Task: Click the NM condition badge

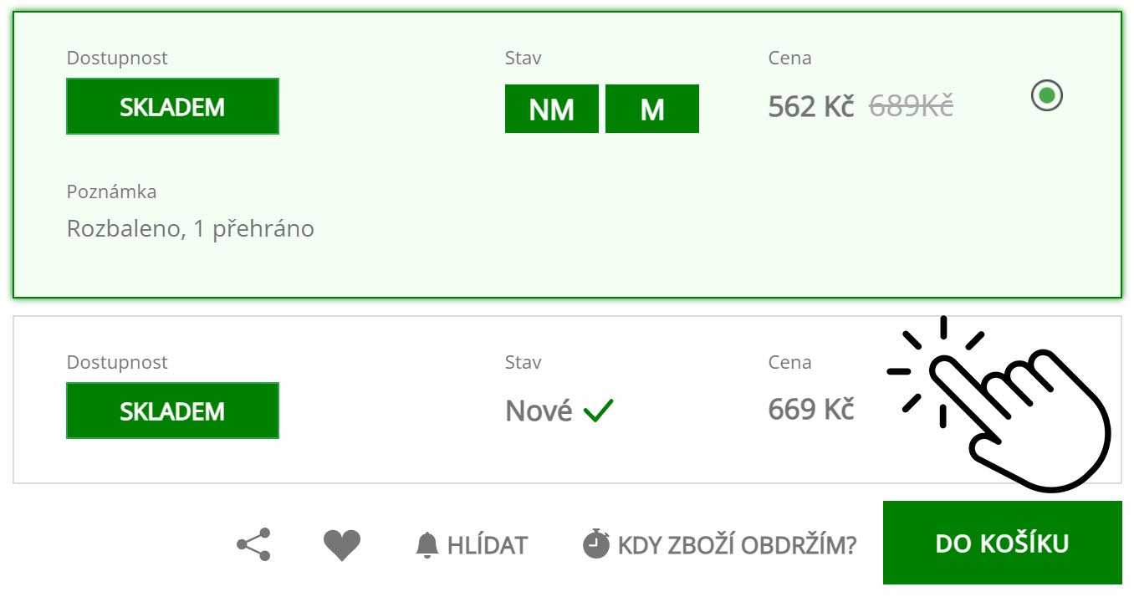Action: pyautogui.click(x=552, y=109)
